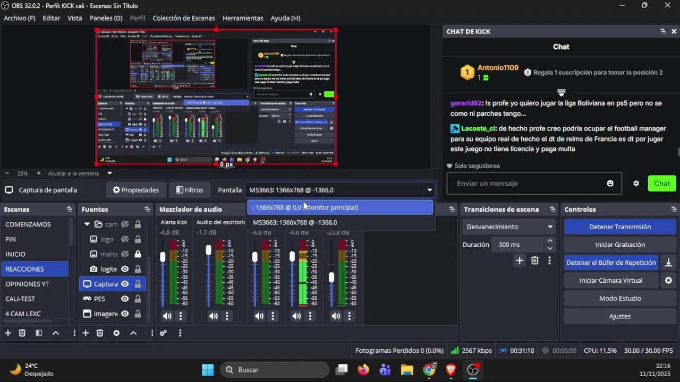This screenshot has width=680, height=382.
Task: Remove the selected source with Fuentes trash icon
Action: (100, 333)
